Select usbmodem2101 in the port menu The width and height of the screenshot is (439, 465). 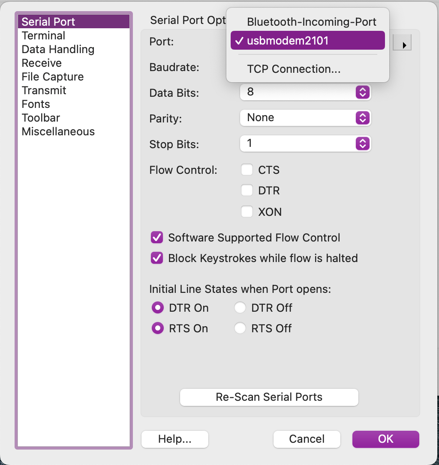(x=308, y=40)
